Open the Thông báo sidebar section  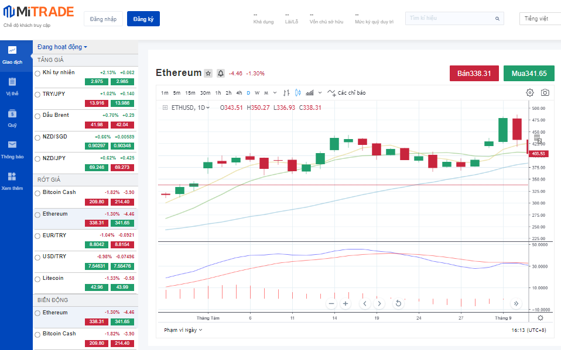(12, 149)
